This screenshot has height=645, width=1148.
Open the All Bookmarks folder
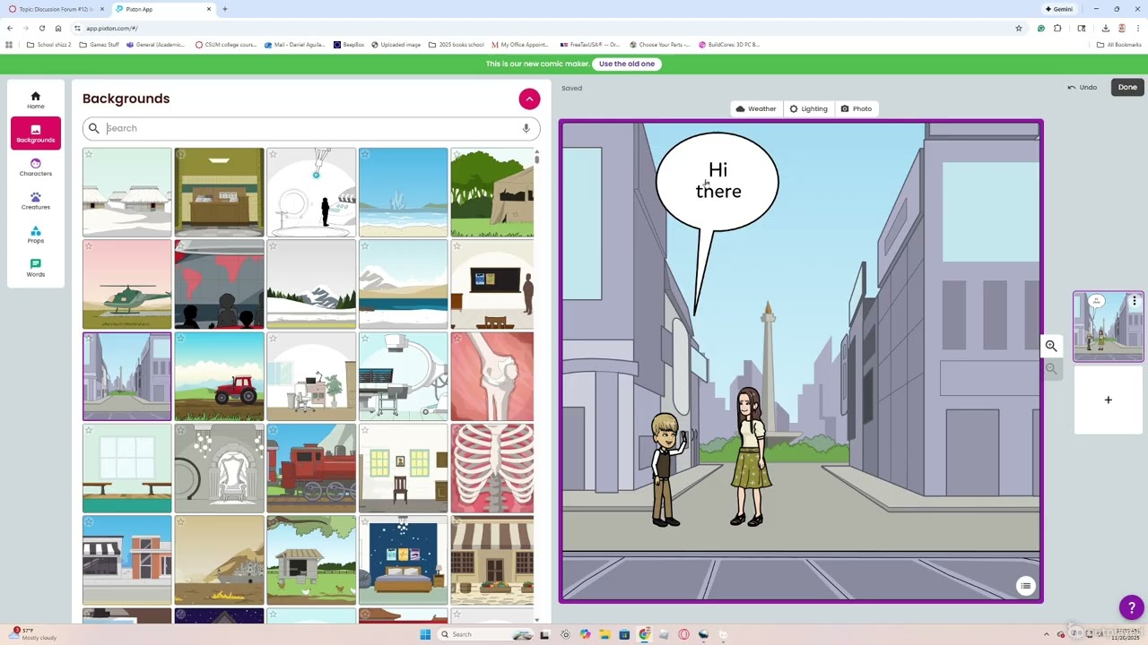[1118, 45]
